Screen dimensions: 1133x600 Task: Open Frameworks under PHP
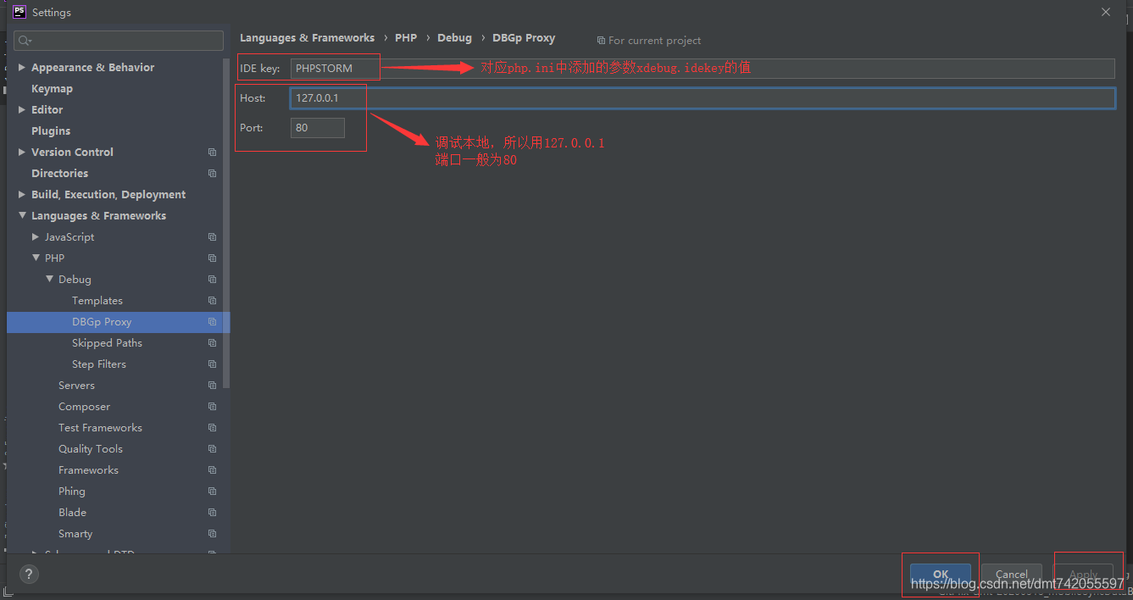tap(88, 469)
